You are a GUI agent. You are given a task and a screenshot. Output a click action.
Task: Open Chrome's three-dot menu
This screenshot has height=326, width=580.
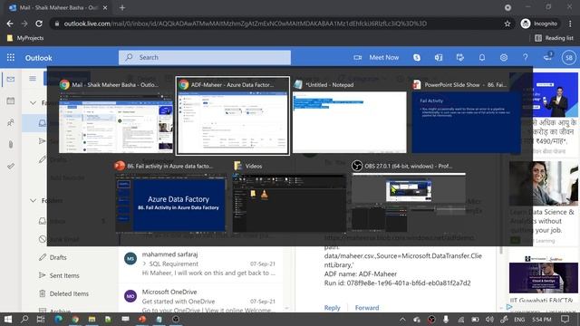[x=570, y=24]
